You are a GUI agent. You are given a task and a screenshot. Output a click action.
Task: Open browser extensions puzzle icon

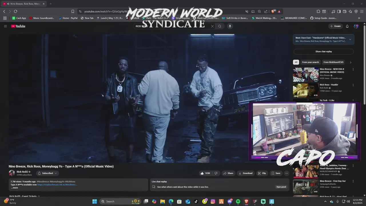(318, 11)
